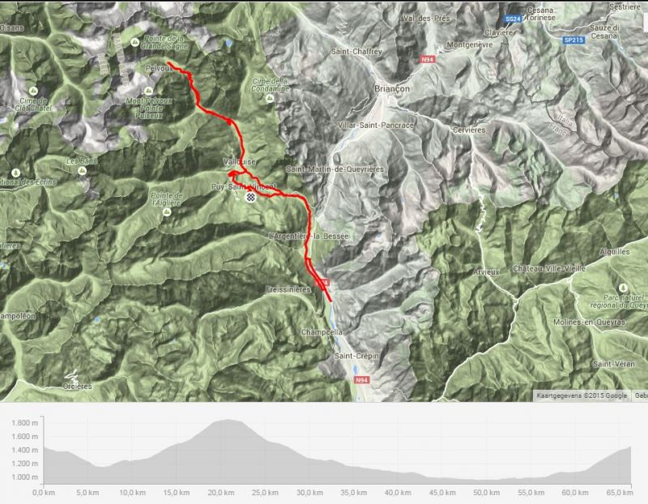The image size is (648, 504).
Task: Select the Pointe de l'Aiglière mountain icon
Action: tap(167, 212)
